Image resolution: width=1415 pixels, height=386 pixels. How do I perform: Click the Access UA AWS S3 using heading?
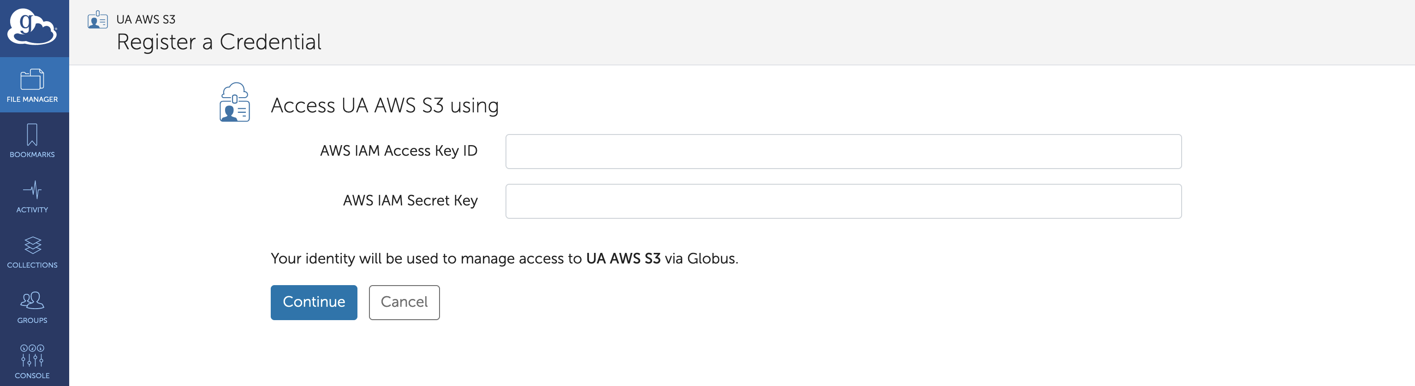385,105
